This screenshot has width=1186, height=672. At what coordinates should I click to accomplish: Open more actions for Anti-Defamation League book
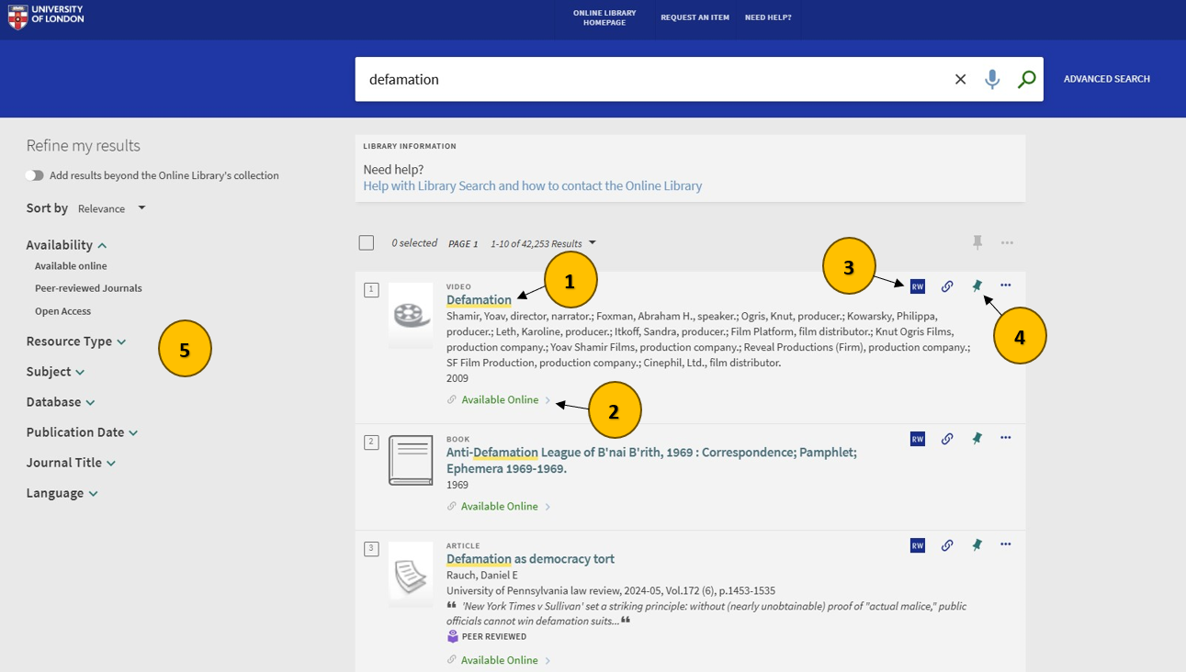coord(1006,438)
